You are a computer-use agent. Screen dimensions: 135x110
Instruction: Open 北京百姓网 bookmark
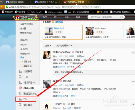click(83, 12)
